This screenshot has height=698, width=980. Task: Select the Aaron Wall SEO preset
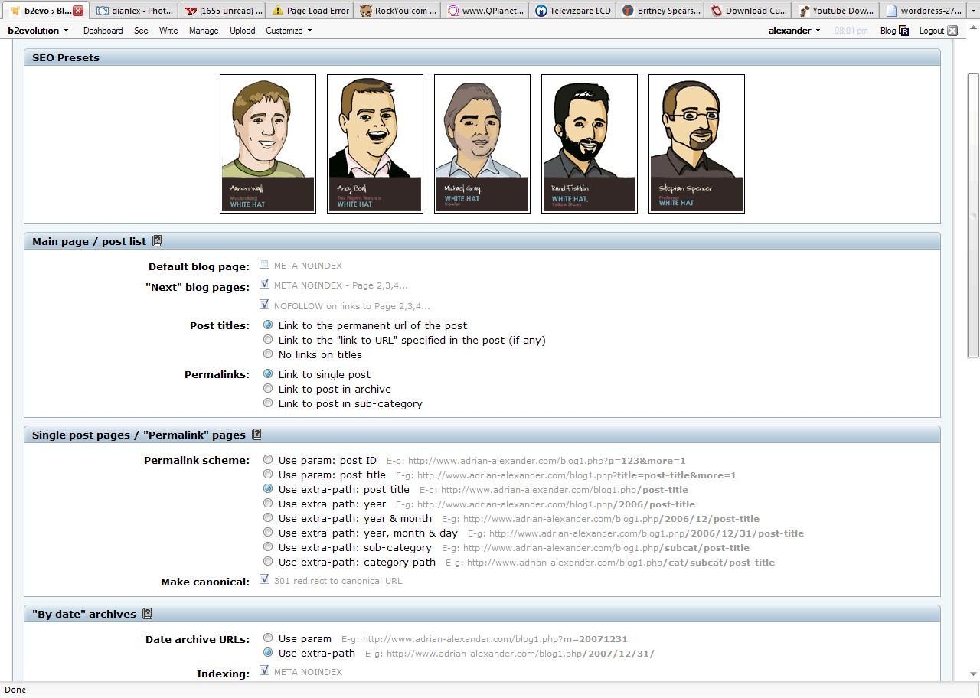[268, 143]
